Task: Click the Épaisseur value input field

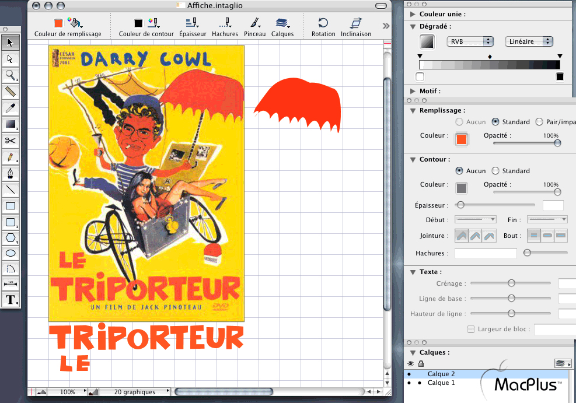Action: pyautogui.click(x=553, y=205)
